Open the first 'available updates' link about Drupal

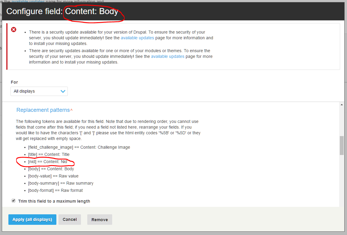pyautogui.click(x=137, y=38)
